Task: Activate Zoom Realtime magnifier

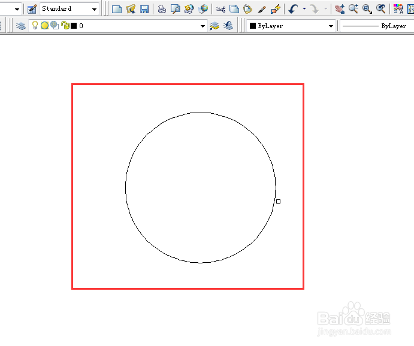Action: pyautogui.click(x=353, y=9)
